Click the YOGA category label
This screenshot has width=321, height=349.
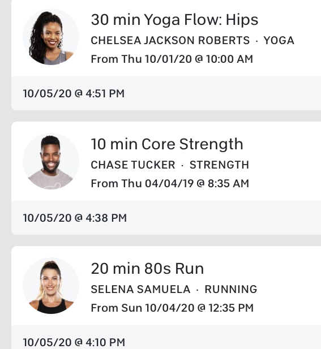279,41
